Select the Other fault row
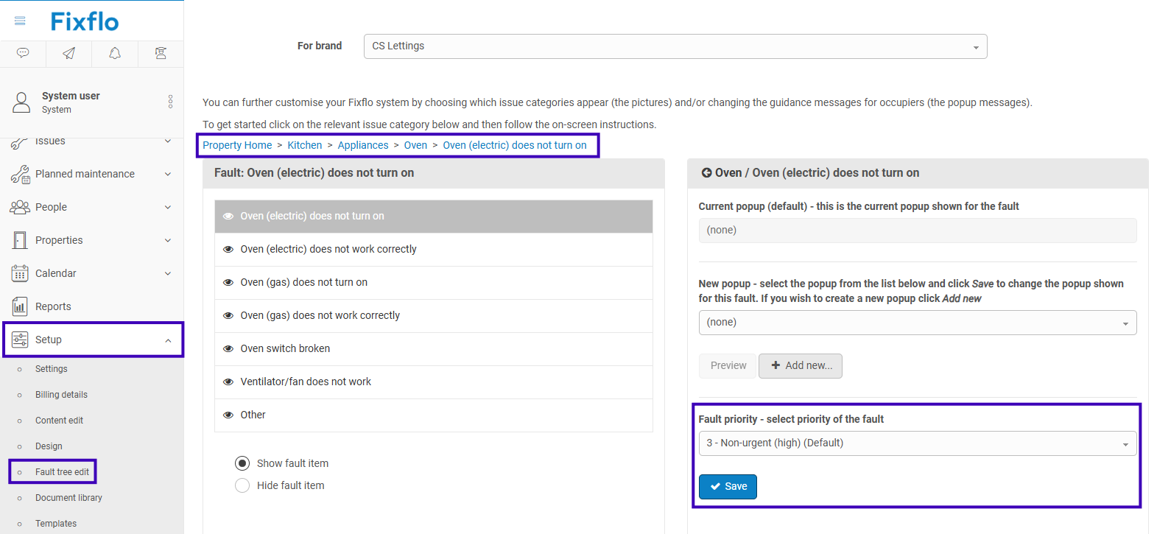Image resolution: width=1157 pixels, height=534 pixels. tap(434, 415)
